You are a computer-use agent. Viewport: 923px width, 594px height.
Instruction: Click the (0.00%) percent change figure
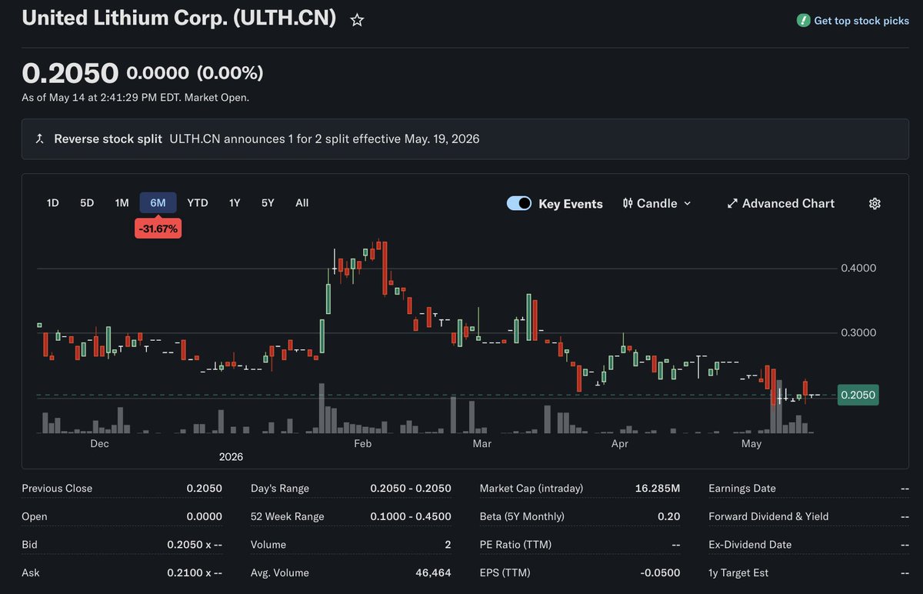click(230, 73)
